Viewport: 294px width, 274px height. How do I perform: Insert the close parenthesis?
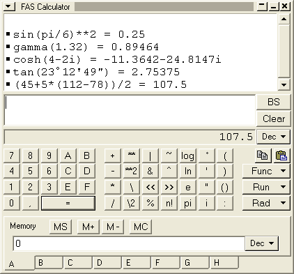pyautogui.click(x=225, y=172)
